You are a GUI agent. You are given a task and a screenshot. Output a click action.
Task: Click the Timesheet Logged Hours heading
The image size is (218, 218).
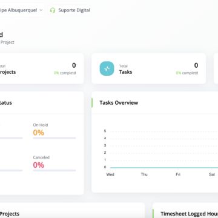(190, 214)
